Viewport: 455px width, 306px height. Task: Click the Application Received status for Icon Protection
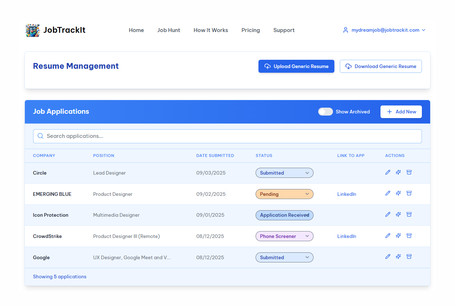coord(284,215)
